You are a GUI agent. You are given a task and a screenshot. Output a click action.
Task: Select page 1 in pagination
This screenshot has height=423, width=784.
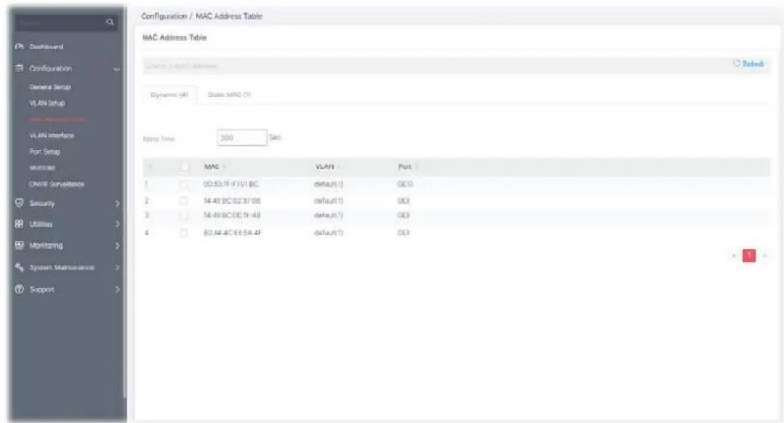coord(749,256)
